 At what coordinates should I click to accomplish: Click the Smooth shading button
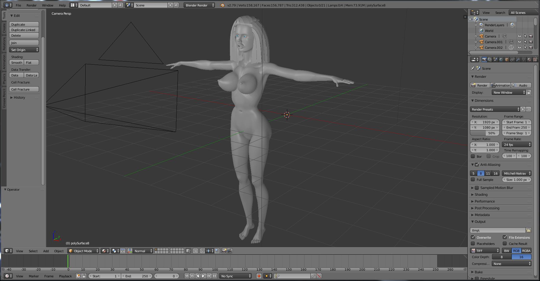click(17, 62)
